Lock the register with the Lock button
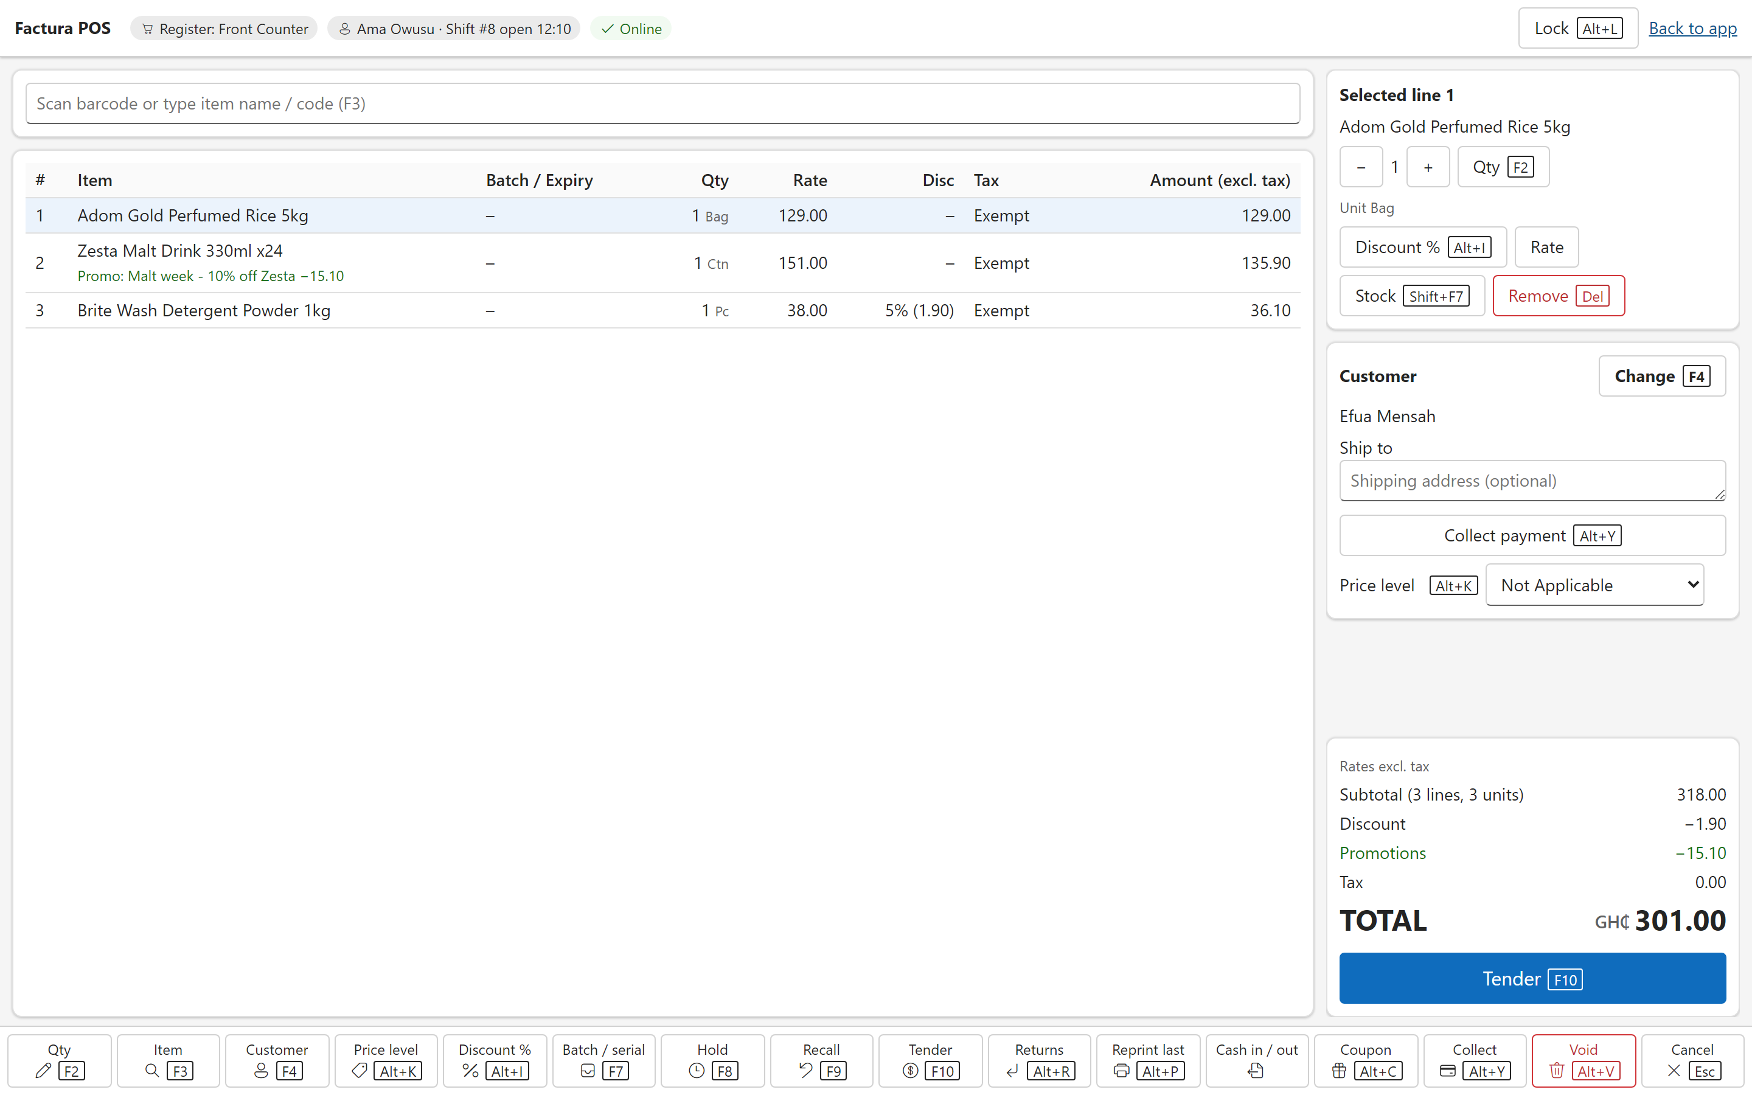Screen dimensions: 1752x1095 pos(1577,28)
